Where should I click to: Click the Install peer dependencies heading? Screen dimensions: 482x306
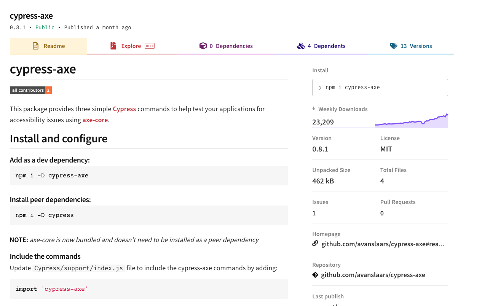[50, 199]
